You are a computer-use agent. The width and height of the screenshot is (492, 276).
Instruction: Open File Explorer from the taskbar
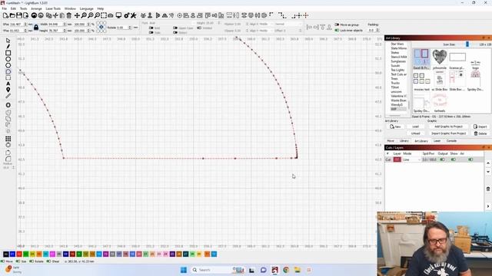[298, 270]
